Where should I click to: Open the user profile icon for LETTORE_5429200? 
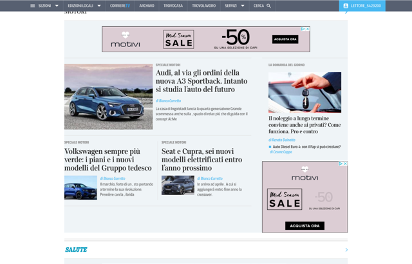point(346,6)
